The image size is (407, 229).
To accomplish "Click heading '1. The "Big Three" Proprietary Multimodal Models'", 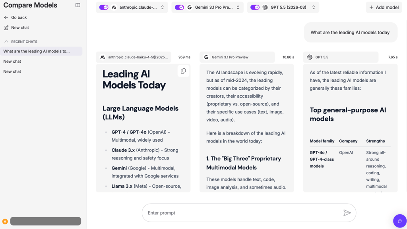I will click(x=244, y=163).
